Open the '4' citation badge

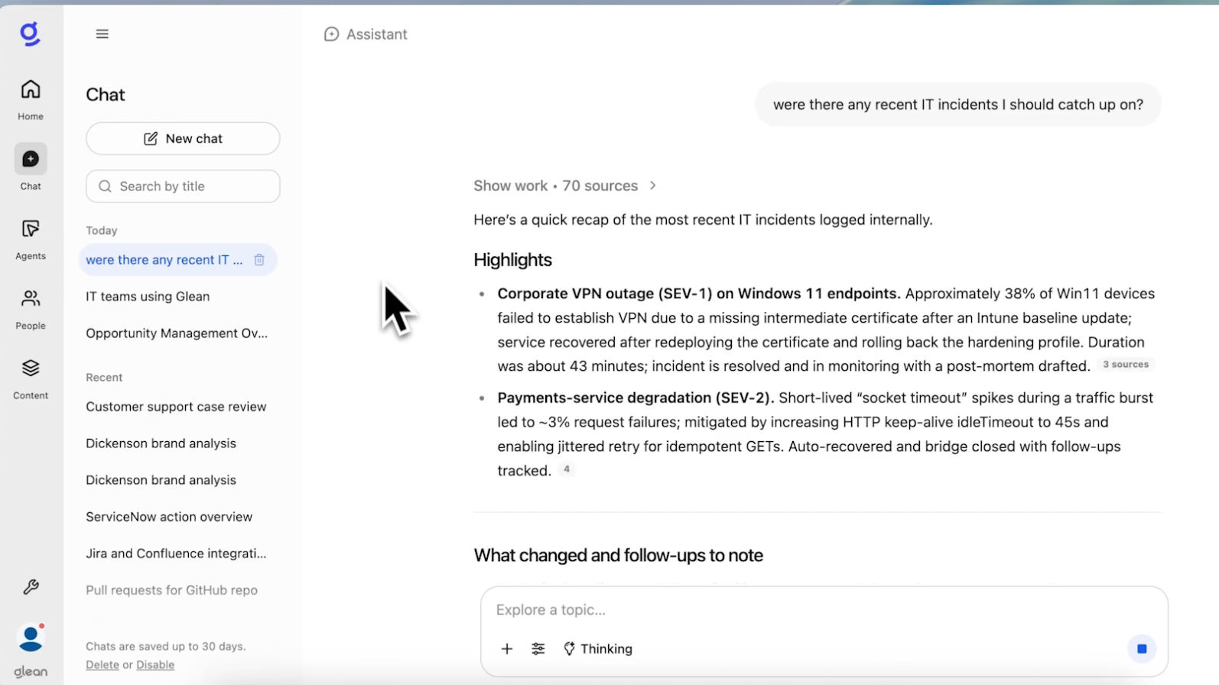click(x=566, y=469)
